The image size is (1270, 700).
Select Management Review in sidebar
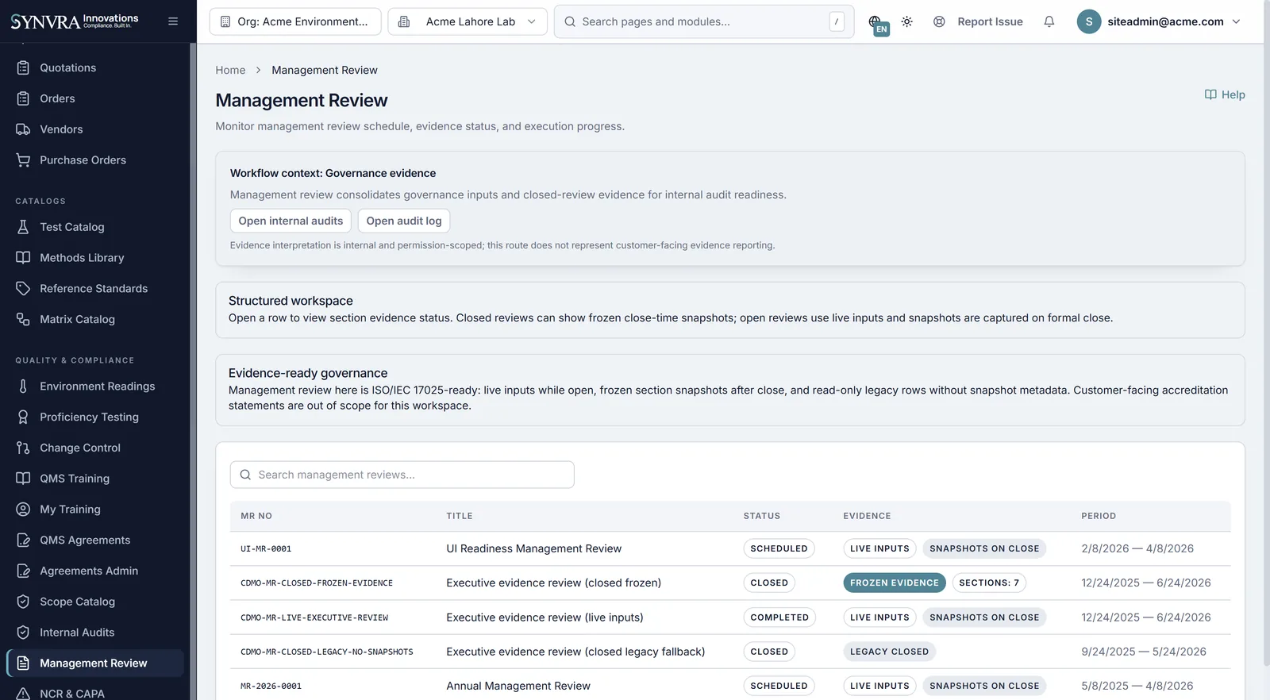(95, 663)
